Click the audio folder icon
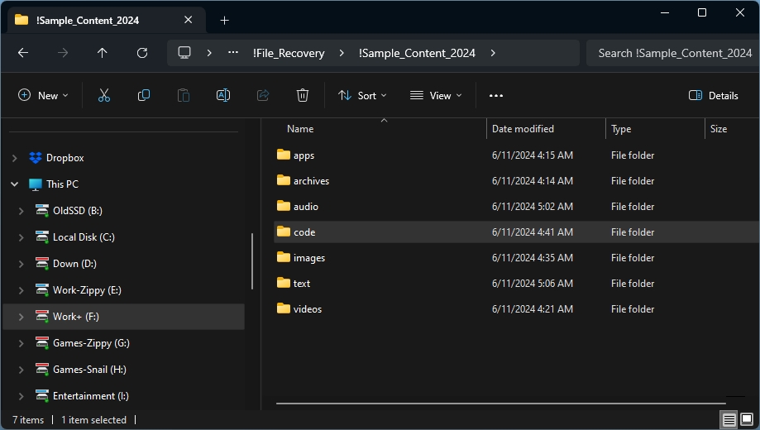The width and height of the screenshot is (760, 430). pos(284,206)
